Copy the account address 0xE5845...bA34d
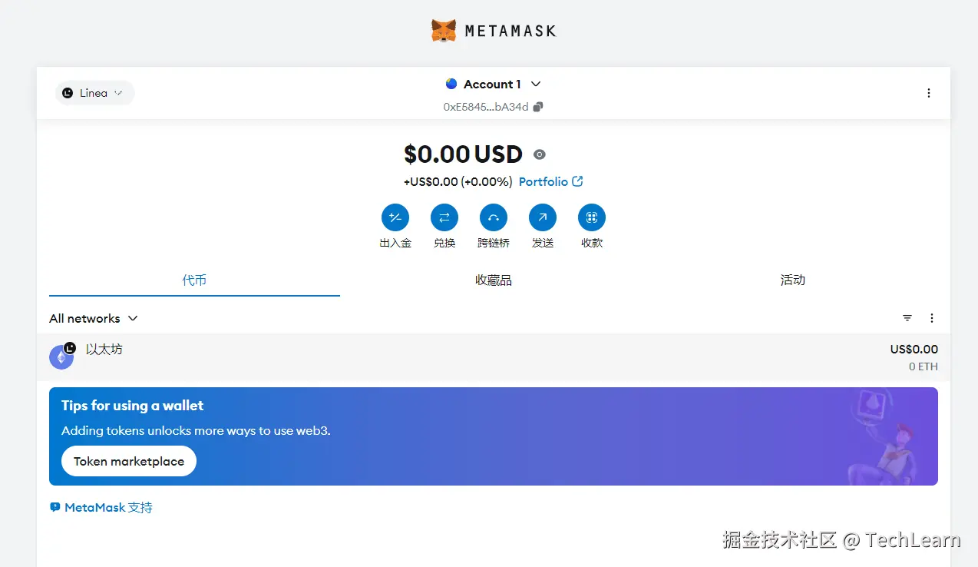The image size is (978, 567). [x=493, y=107]
